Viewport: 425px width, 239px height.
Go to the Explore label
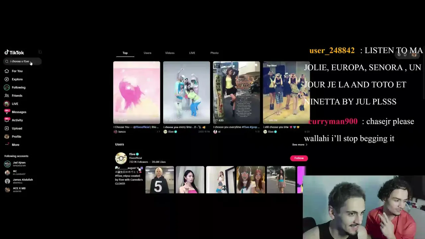pos(17,79)
